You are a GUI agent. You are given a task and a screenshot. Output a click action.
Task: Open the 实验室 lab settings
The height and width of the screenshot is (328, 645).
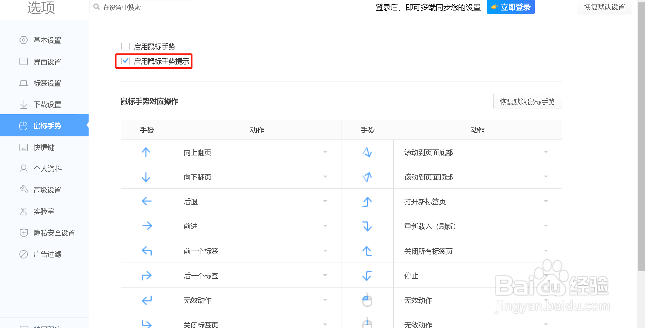[44, 211]
